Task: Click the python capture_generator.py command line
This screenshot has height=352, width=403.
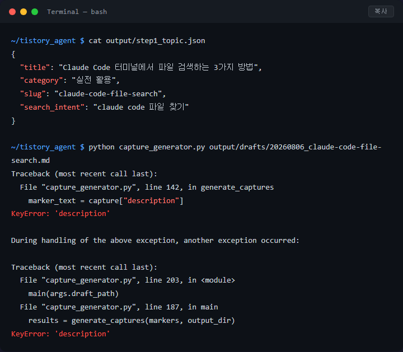Action: pos(196,154)
